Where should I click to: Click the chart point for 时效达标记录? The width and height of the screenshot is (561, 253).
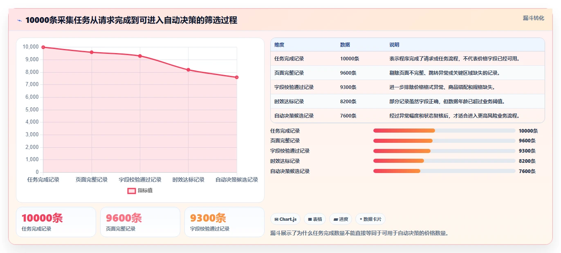(188, 70)
